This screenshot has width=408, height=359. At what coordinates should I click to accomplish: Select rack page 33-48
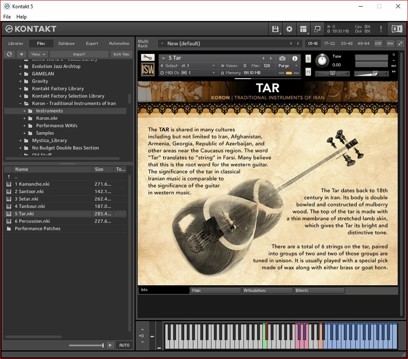tap(347, 43)
